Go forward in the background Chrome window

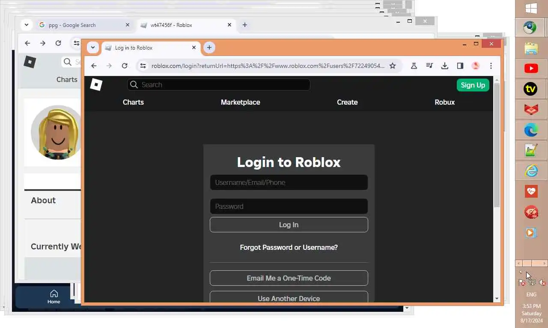(x=43, y=43)
